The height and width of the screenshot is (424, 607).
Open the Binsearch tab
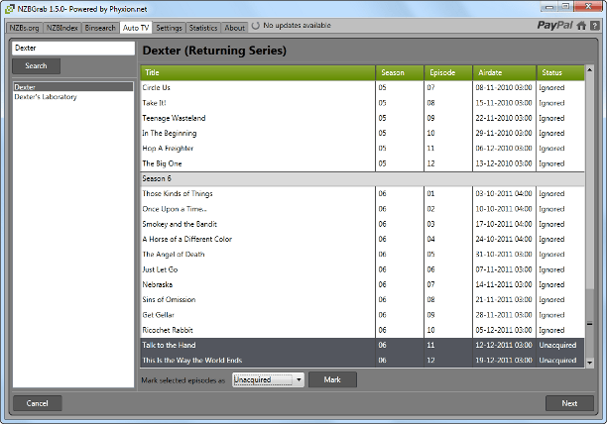point(100,28)
